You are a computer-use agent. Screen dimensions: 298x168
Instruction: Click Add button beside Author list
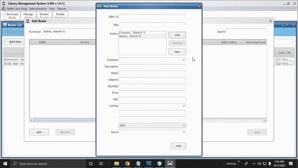pos(177,35)
